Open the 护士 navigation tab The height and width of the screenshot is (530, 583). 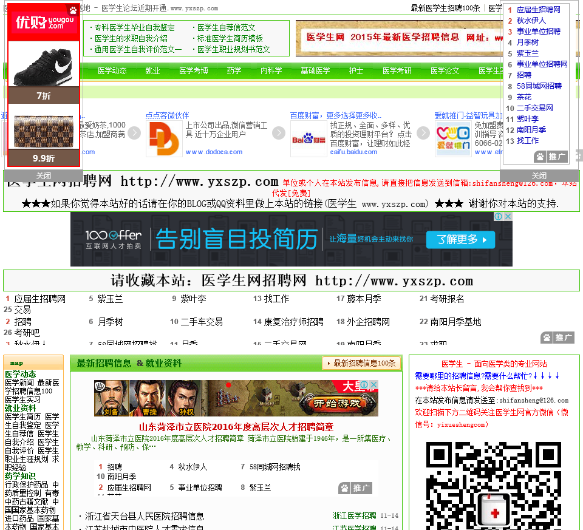tap(356, 70)
